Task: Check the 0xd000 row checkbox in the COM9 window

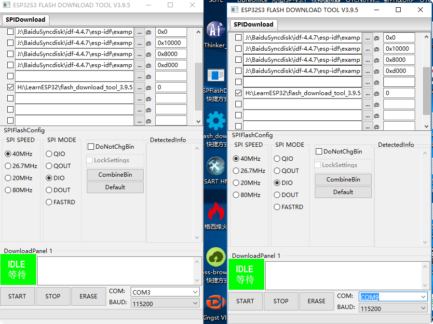Action: point(238,71)
